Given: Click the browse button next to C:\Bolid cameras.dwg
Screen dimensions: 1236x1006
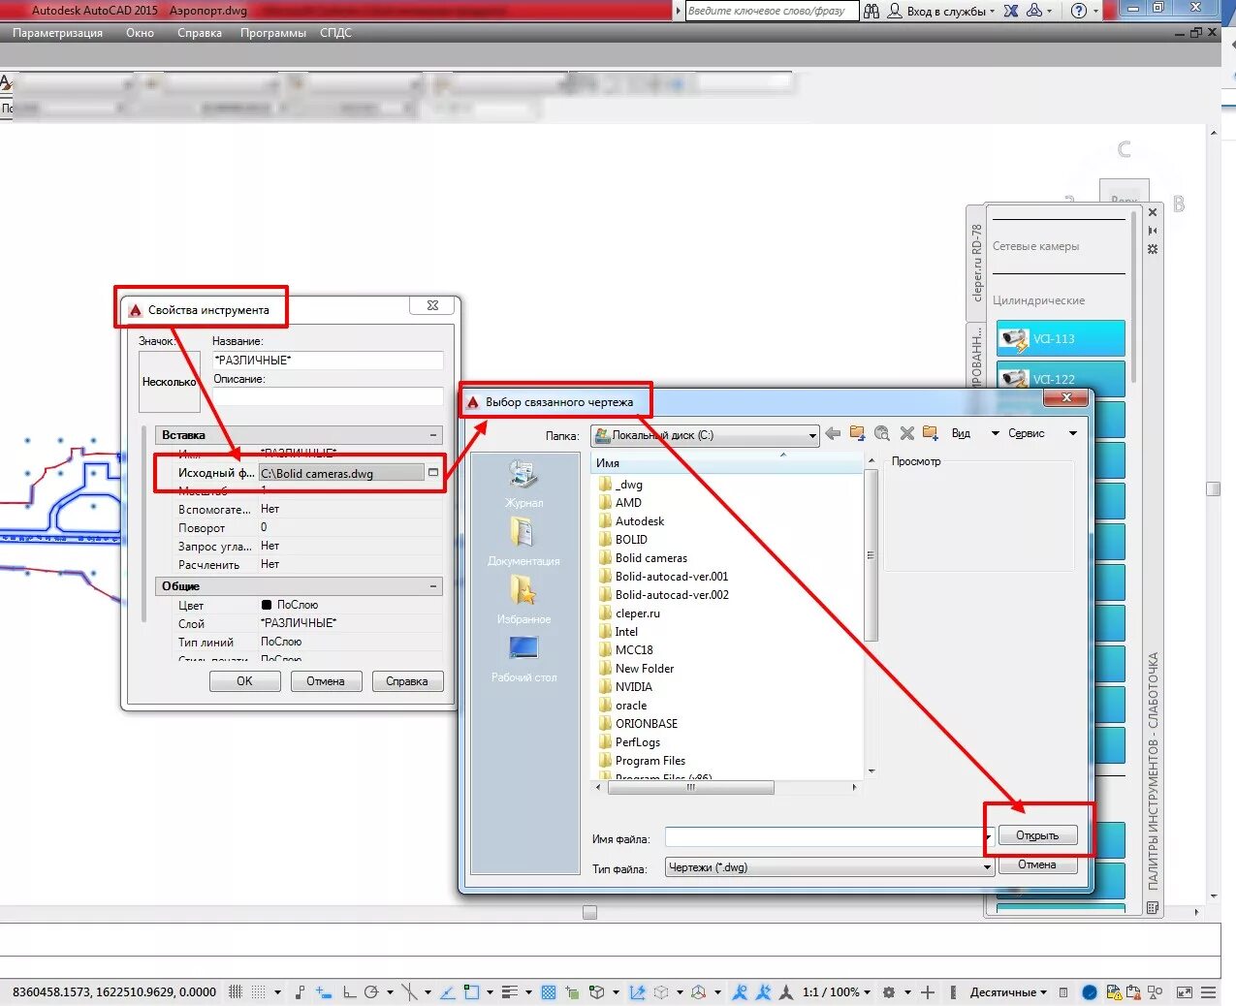Looking at the screenshot, I should [x=433, y=473].
